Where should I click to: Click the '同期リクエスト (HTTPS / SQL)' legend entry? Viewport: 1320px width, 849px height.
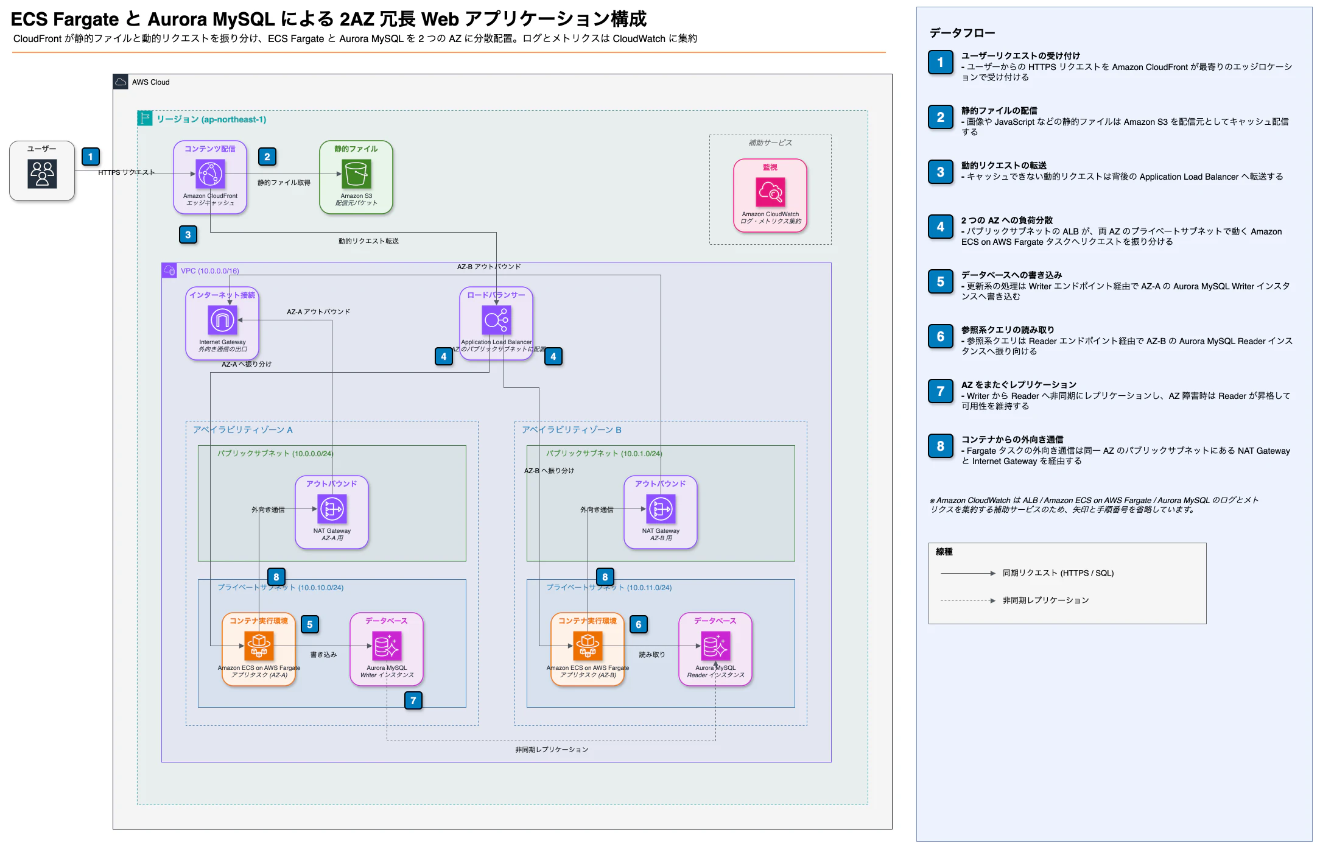[1058, 573]
